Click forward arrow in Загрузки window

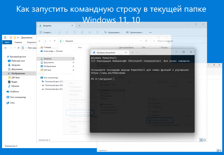[45, 41]
